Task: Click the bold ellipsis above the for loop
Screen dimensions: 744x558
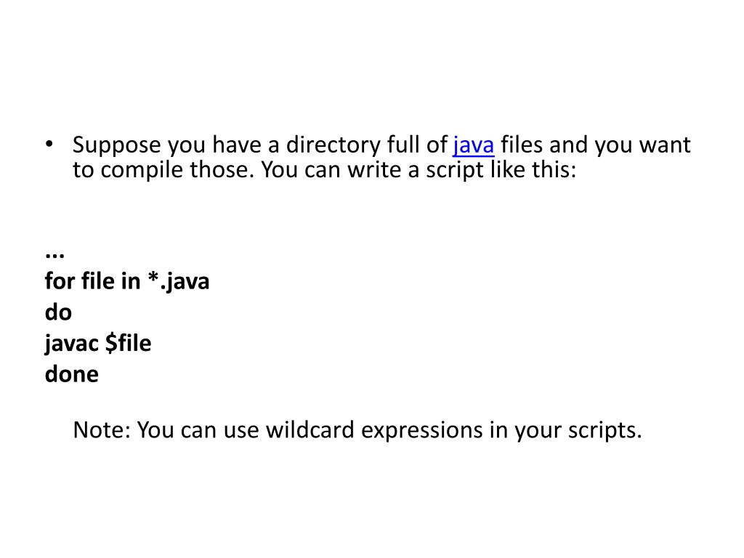Action: click(x=54, y=255)
